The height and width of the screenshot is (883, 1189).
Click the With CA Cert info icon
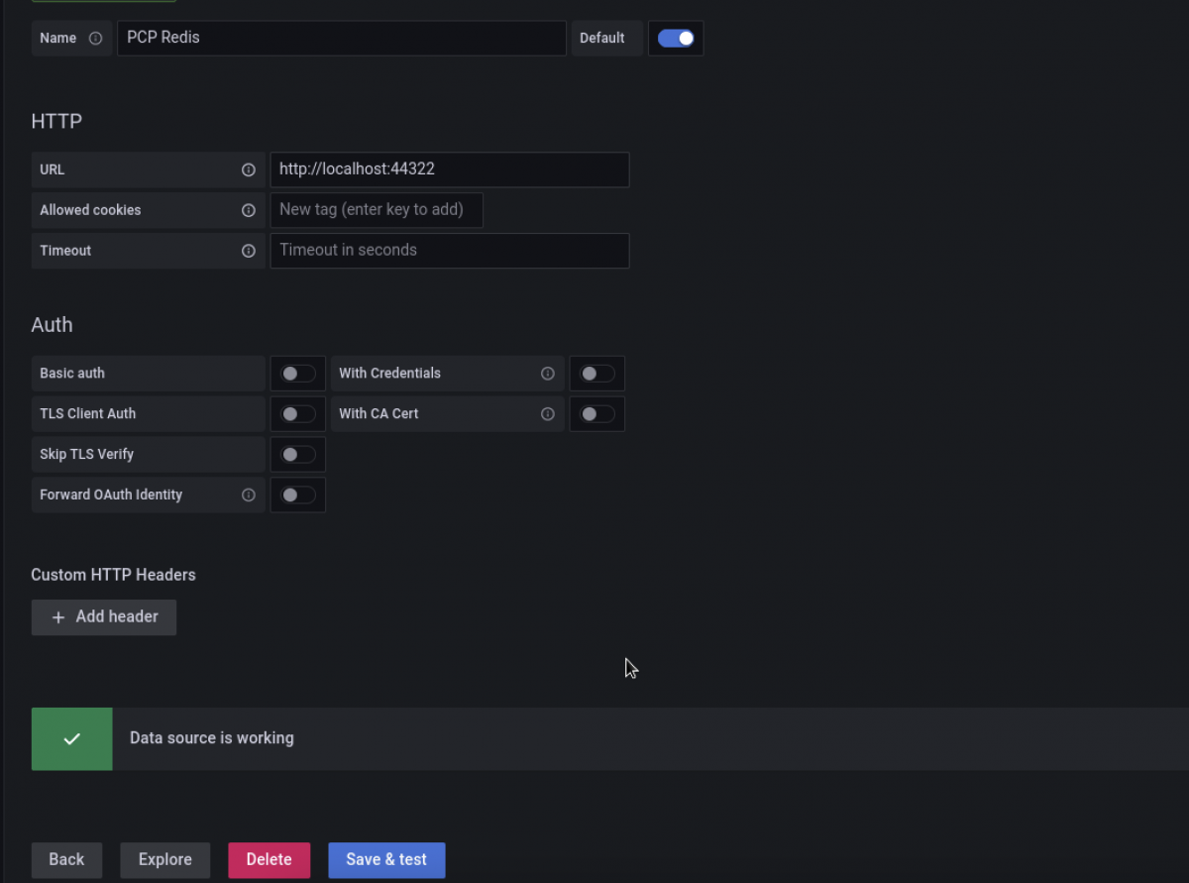pyautogui.click(x=547, y=413)
